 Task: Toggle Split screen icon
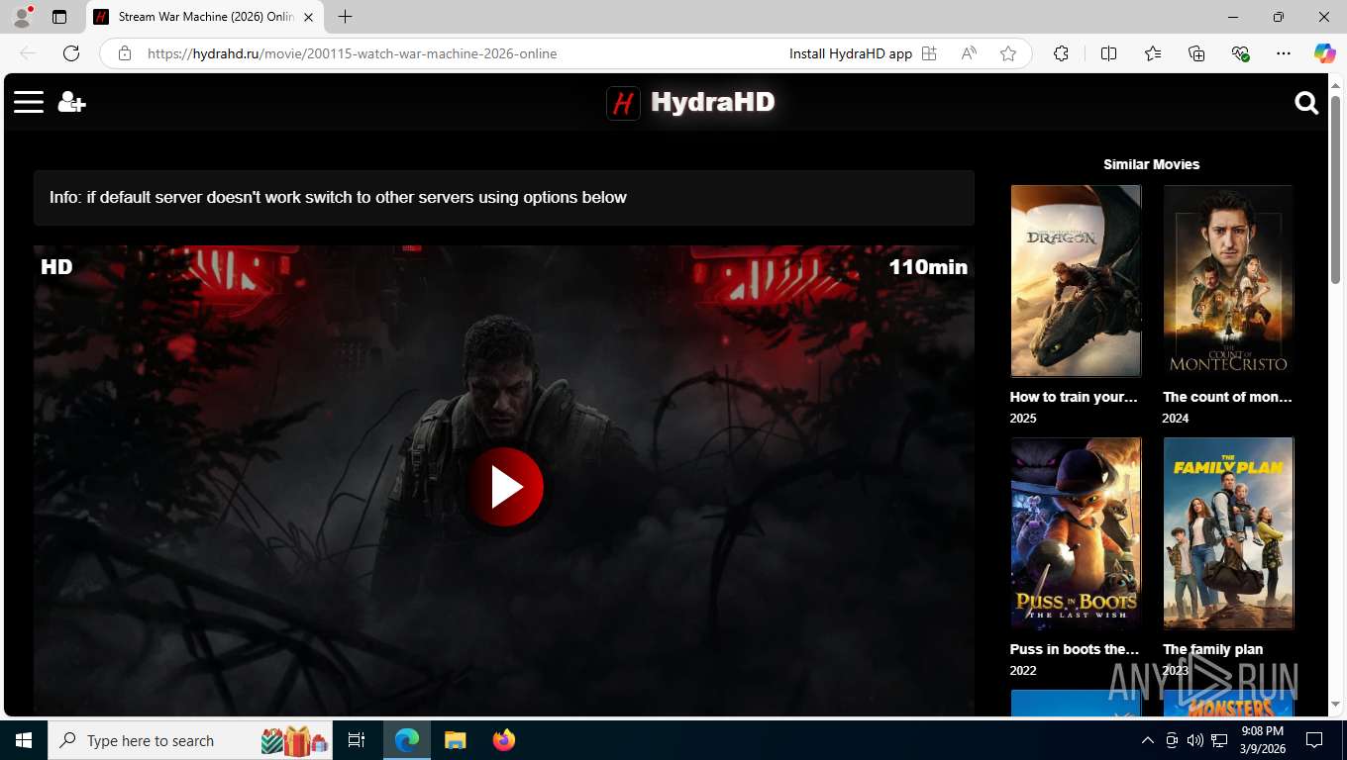click(1108, 53)
